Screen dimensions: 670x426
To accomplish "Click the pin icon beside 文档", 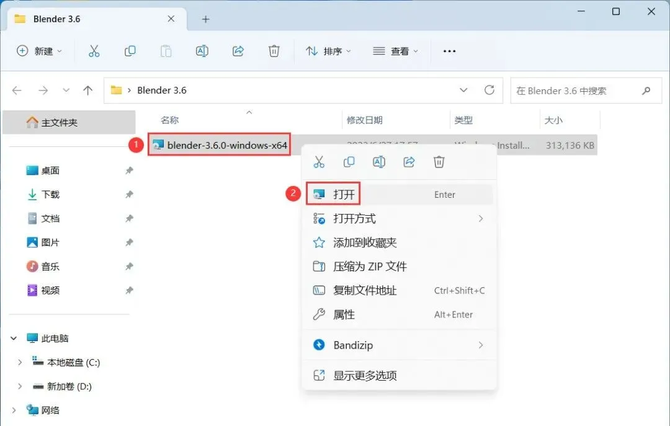I will click(129, 218).
